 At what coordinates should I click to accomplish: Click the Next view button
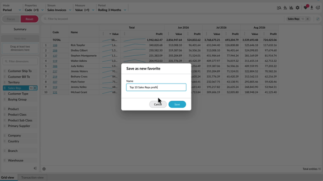pos(20,39)
